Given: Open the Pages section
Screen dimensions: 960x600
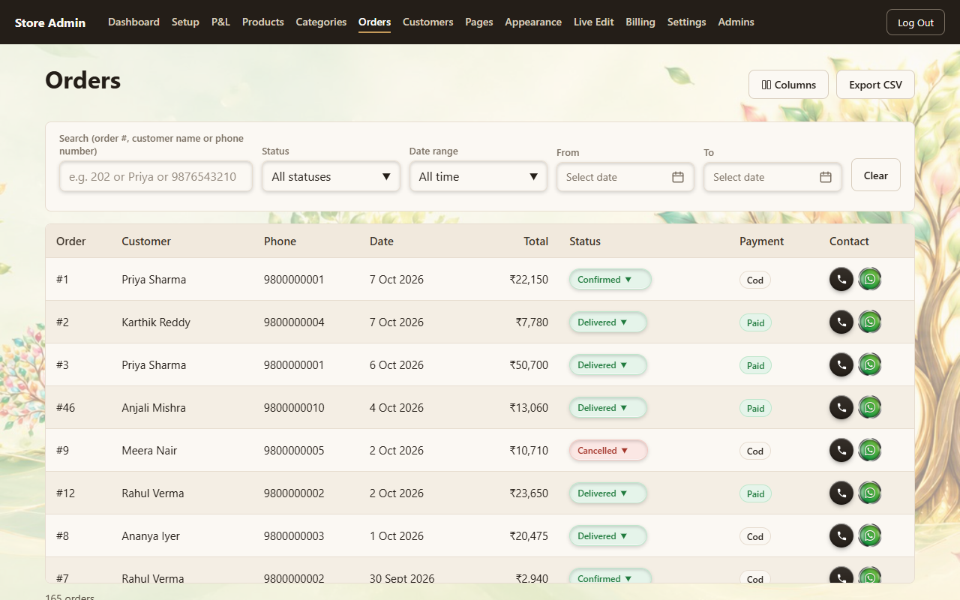Looking at the screenshot, I should 479,22.
